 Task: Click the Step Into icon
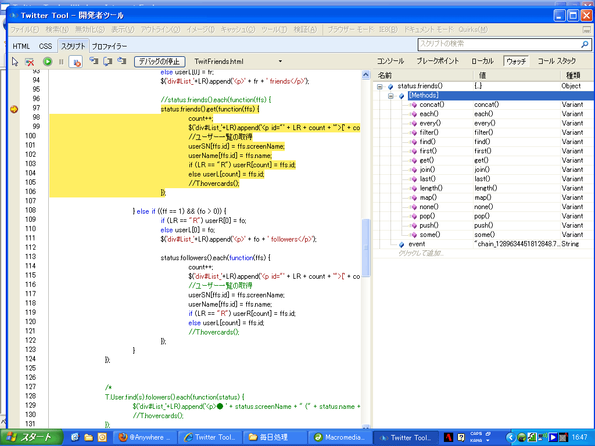94,61
